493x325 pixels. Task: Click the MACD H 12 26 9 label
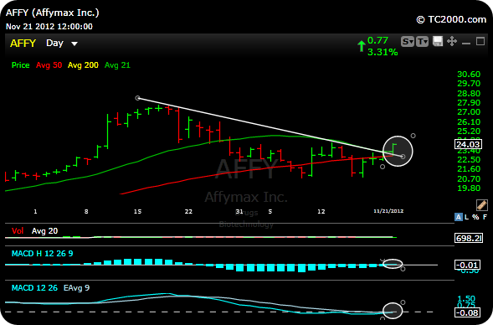tap(42, 254)
